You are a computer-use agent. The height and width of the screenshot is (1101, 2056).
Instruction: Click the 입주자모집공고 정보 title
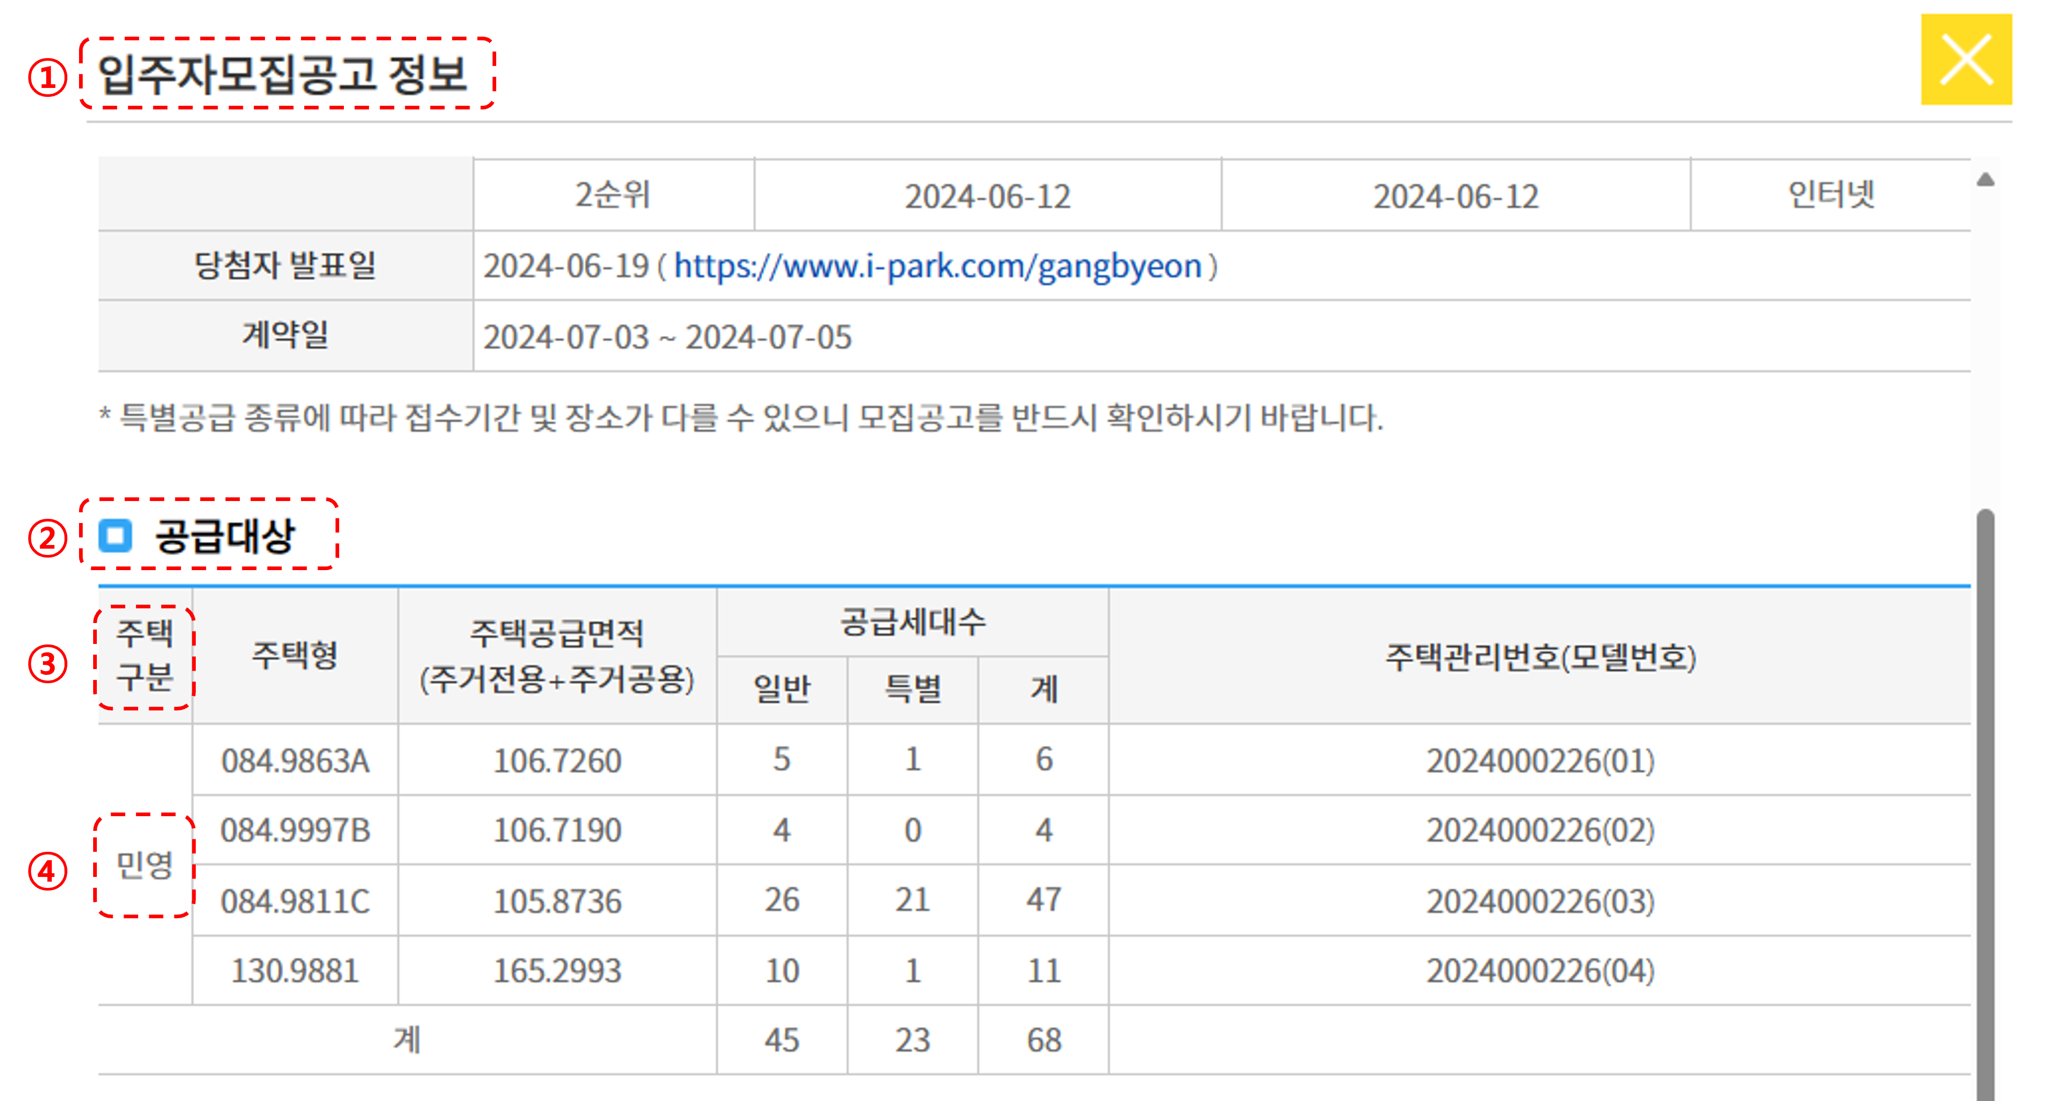283,74
